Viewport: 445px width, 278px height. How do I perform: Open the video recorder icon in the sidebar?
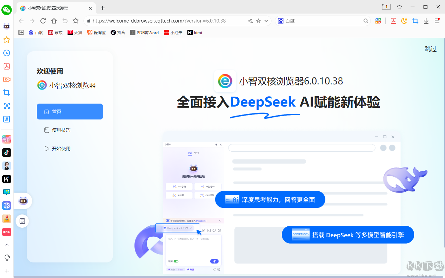(x=7, y=79)
